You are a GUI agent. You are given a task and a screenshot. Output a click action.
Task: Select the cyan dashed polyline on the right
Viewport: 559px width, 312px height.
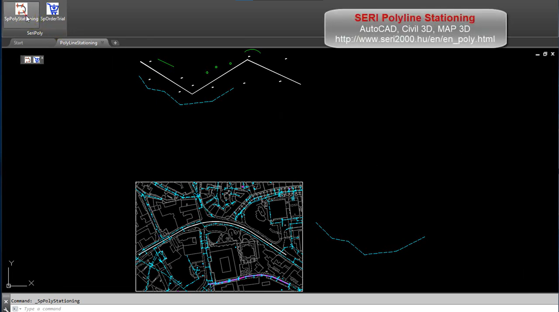(x=380, y=253)
